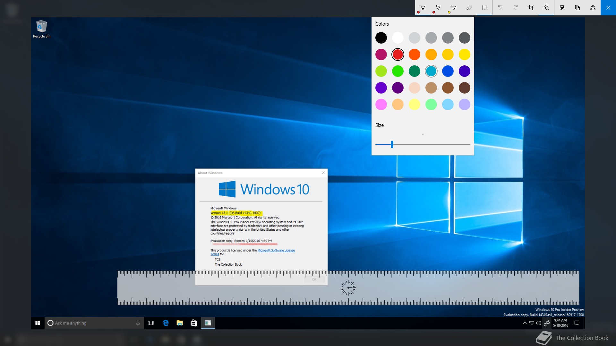Click the active winver taskbar button

(x=208, y=323)
